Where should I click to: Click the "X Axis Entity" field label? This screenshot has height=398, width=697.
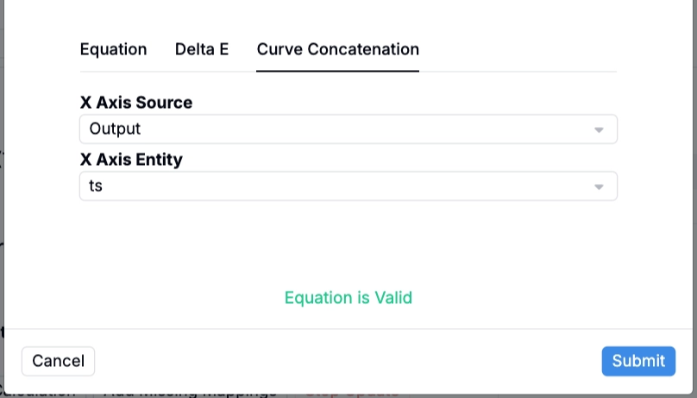(131, 160)
